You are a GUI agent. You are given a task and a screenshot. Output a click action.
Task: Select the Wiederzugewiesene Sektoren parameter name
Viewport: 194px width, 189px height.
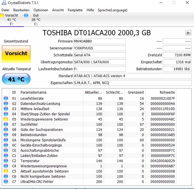[44, 119]
